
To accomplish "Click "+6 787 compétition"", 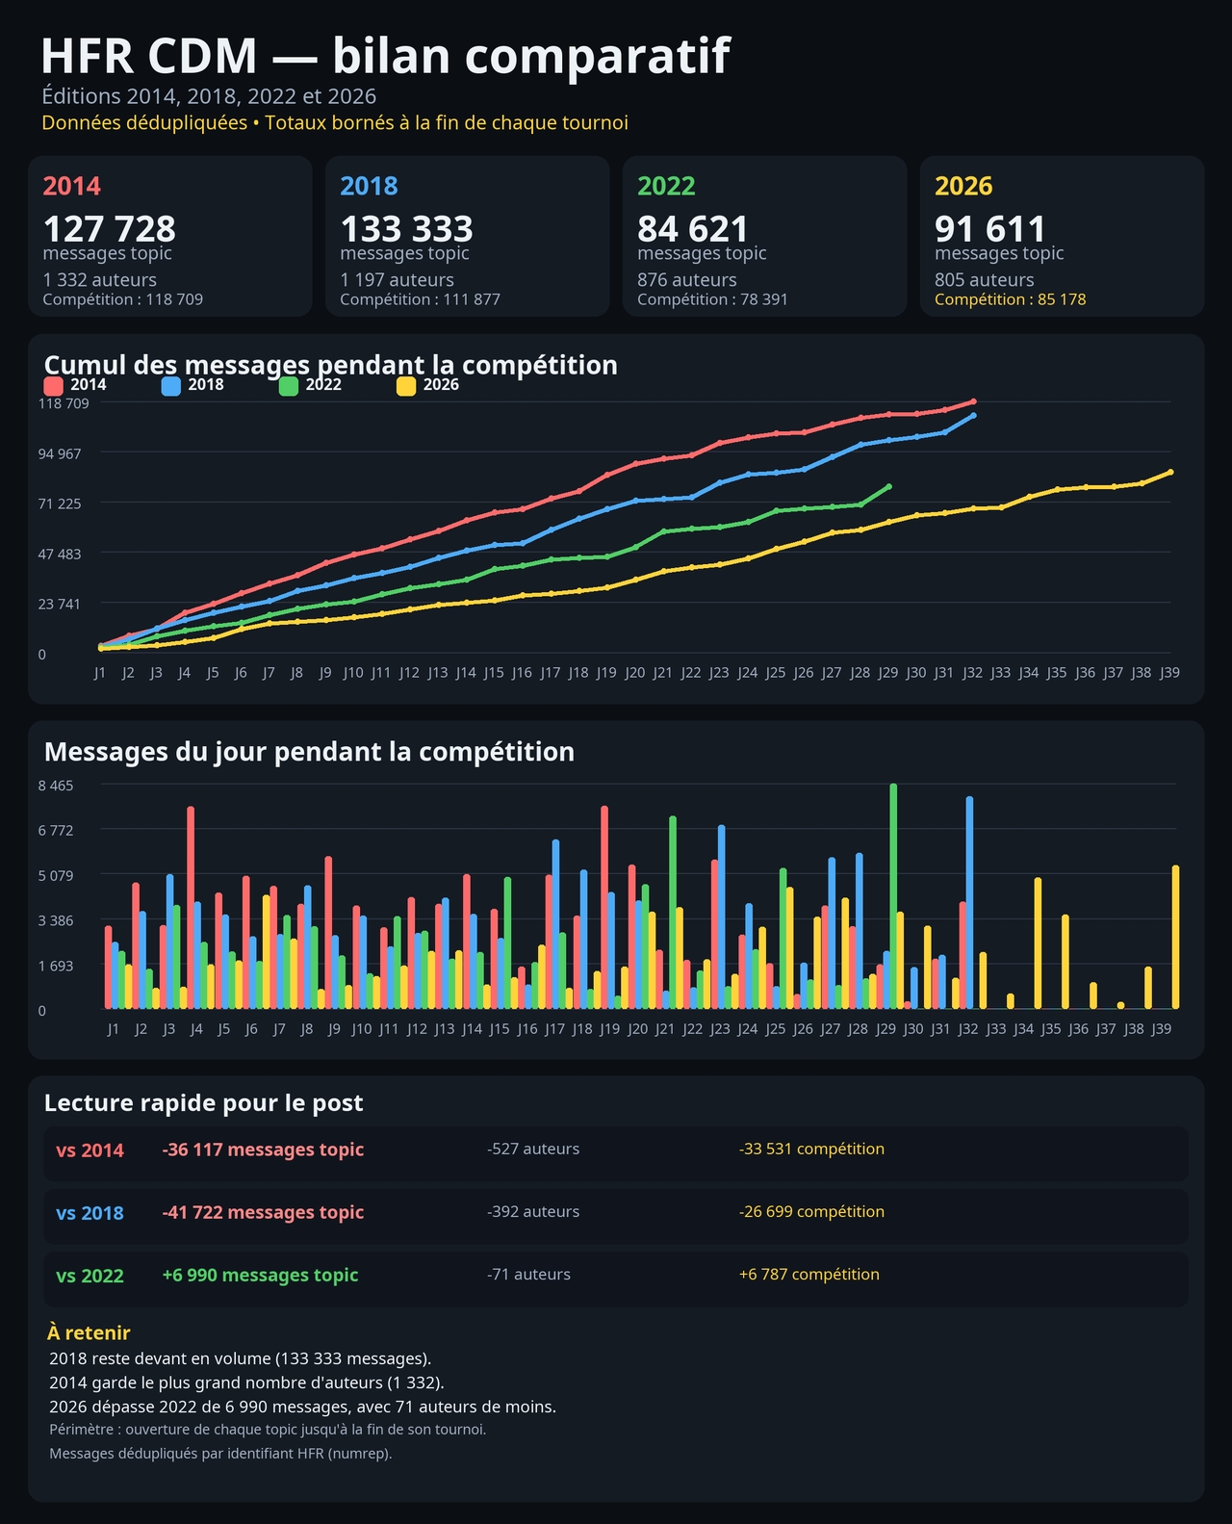I will point(809,1275).
